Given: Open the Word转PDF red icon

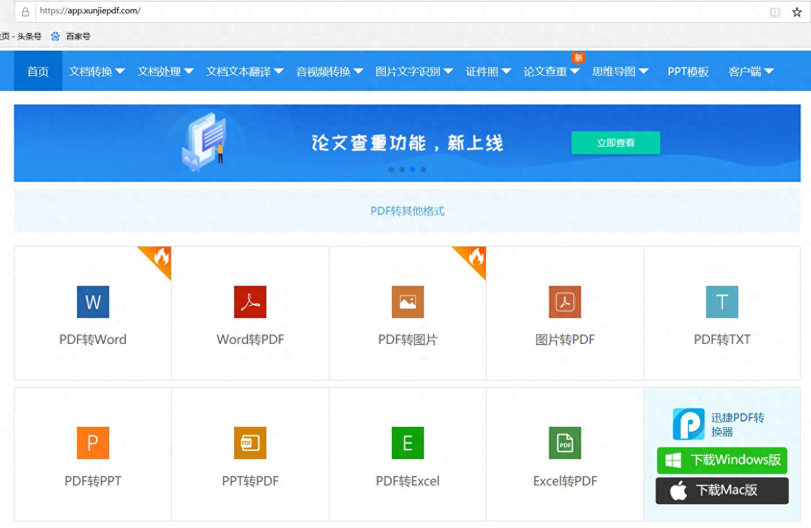Looking at the screenshot, I should [250, 302].
